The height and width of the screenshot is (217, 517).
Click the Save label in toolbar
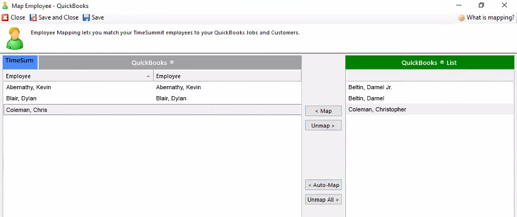97,18
